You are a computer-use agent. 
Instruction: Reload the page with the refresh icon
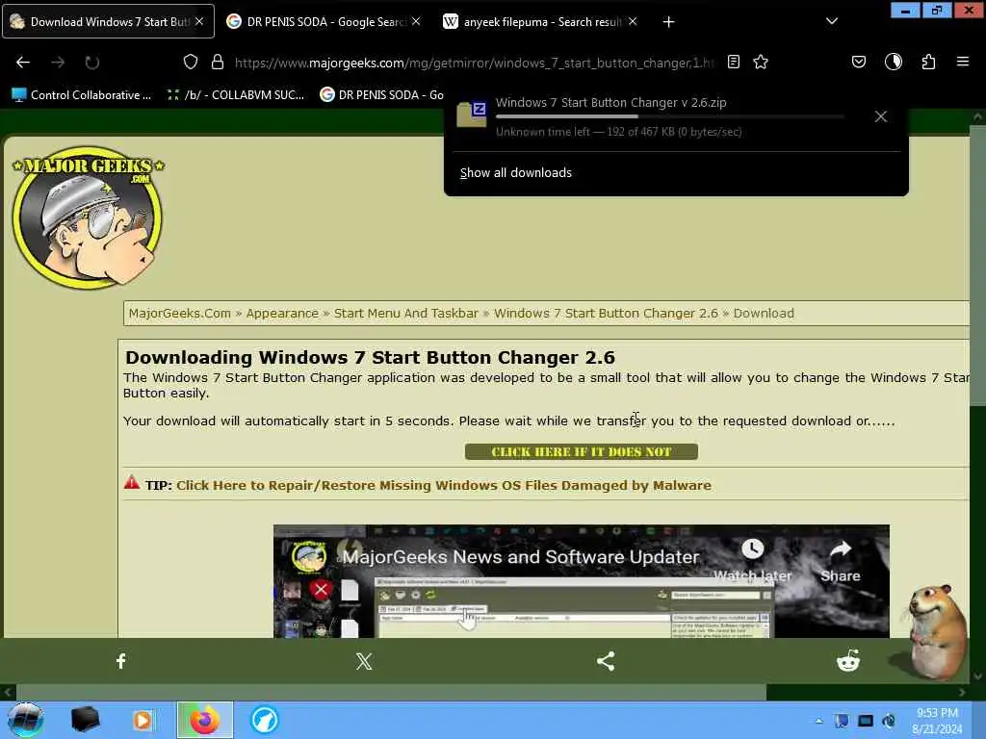point(92,63)
